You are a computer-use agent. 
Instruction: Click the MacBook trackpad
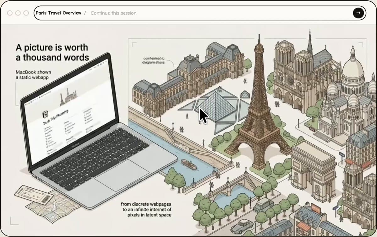[x=122, y=175]
